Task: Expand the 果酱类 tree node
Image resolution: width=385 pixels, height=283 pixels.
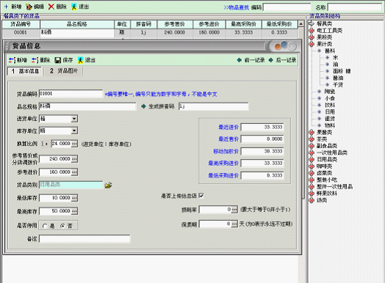Action: pos(312,133)
